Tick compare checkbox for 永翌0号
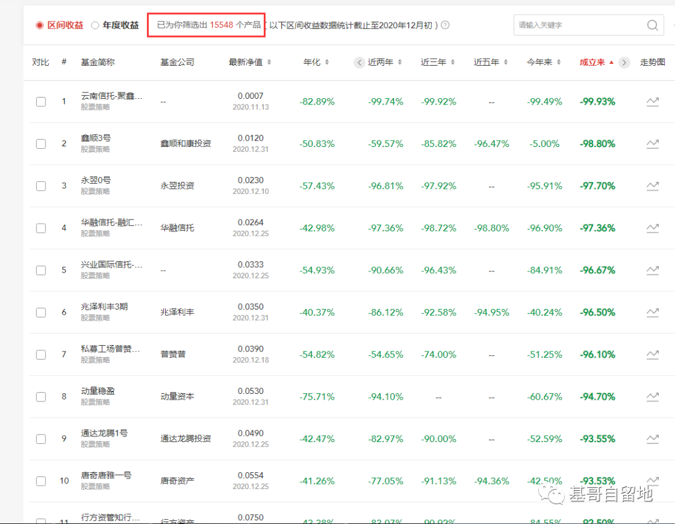 coord(41,186)
